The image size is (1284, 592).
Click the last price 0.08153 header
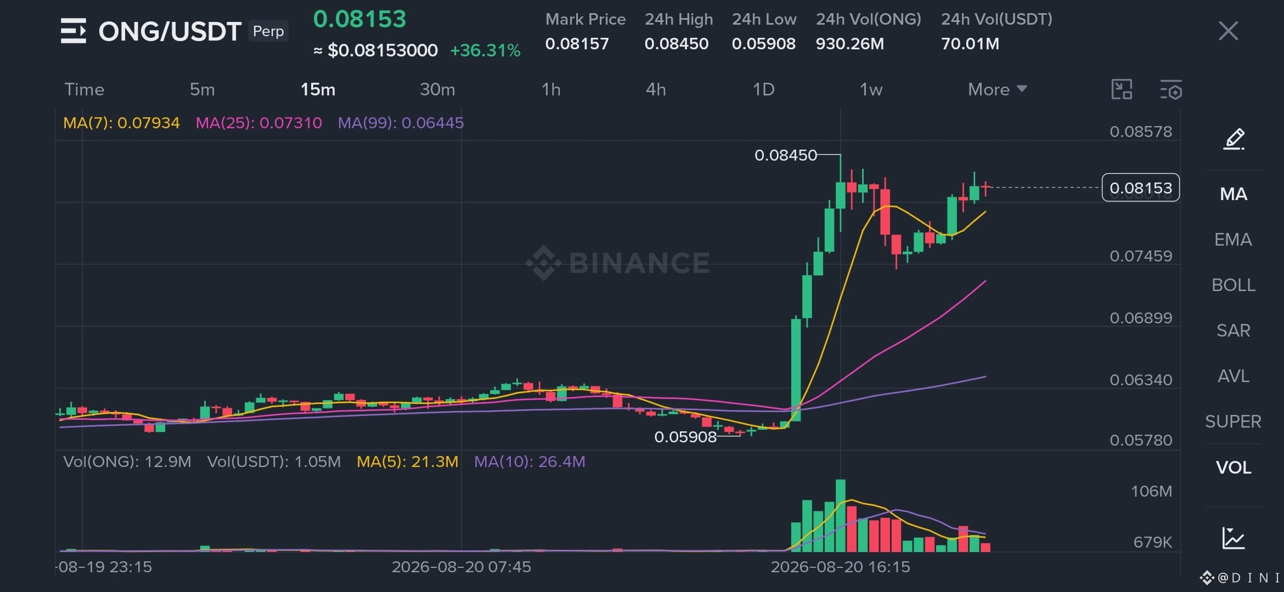click(x=359, y=19)
